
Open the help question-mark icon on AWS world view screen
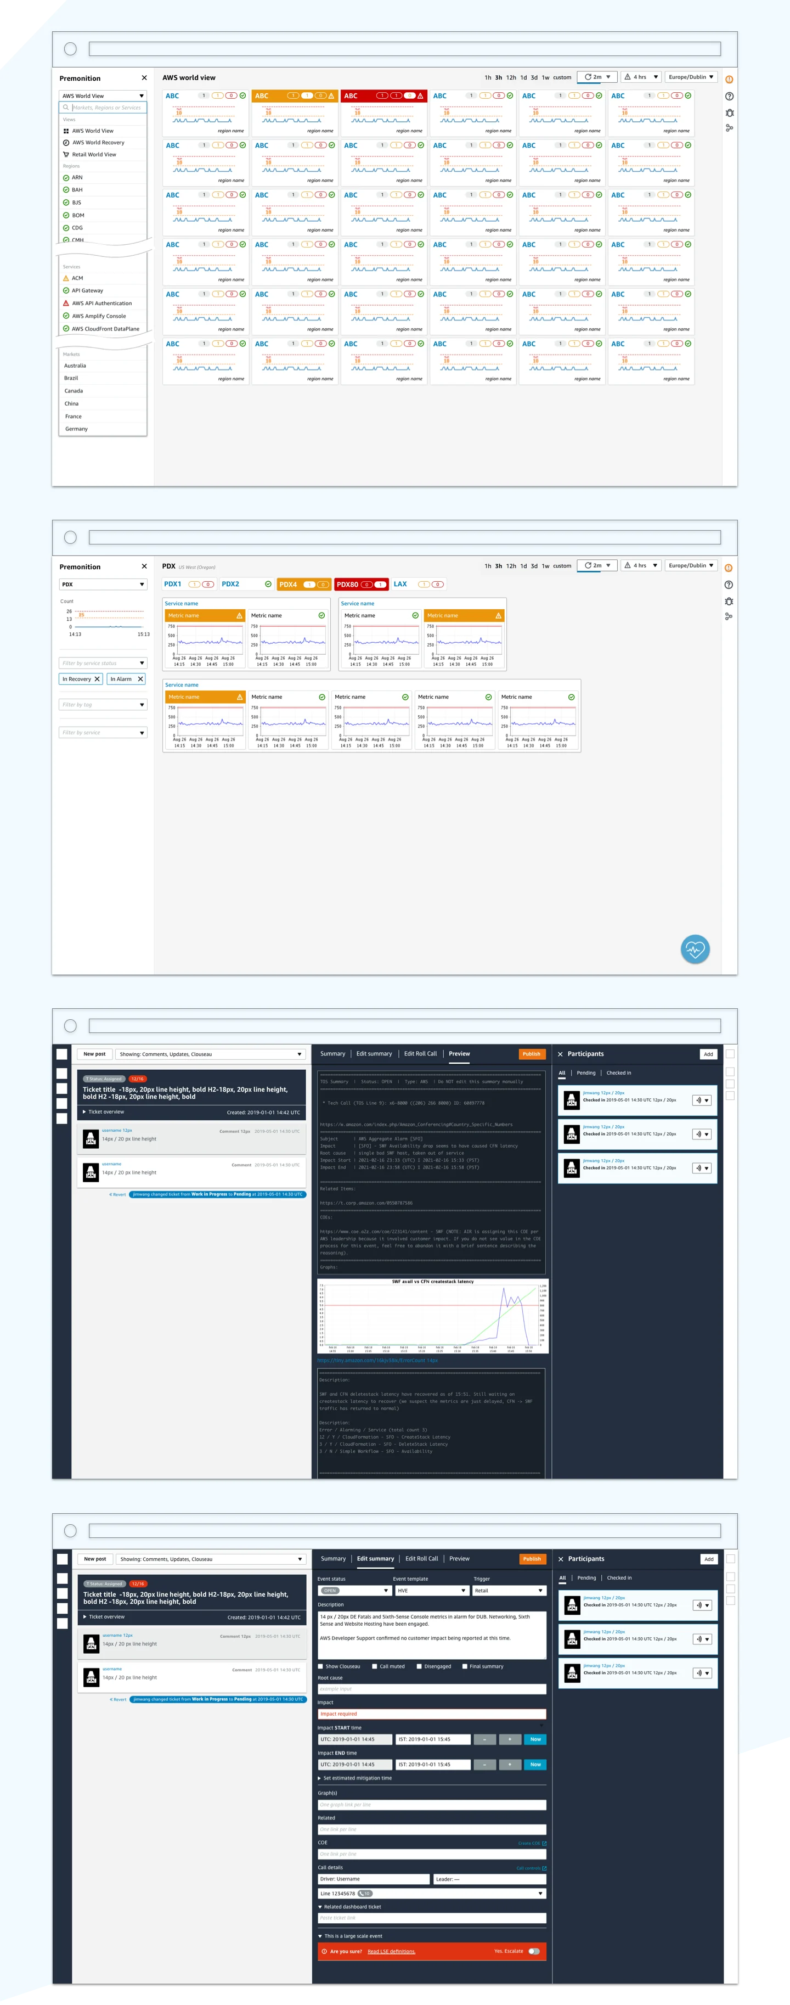pos(729,97)
